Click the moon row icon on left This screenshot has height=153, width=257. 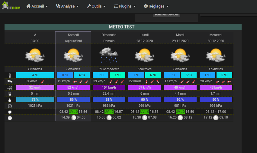click(10, 118)
